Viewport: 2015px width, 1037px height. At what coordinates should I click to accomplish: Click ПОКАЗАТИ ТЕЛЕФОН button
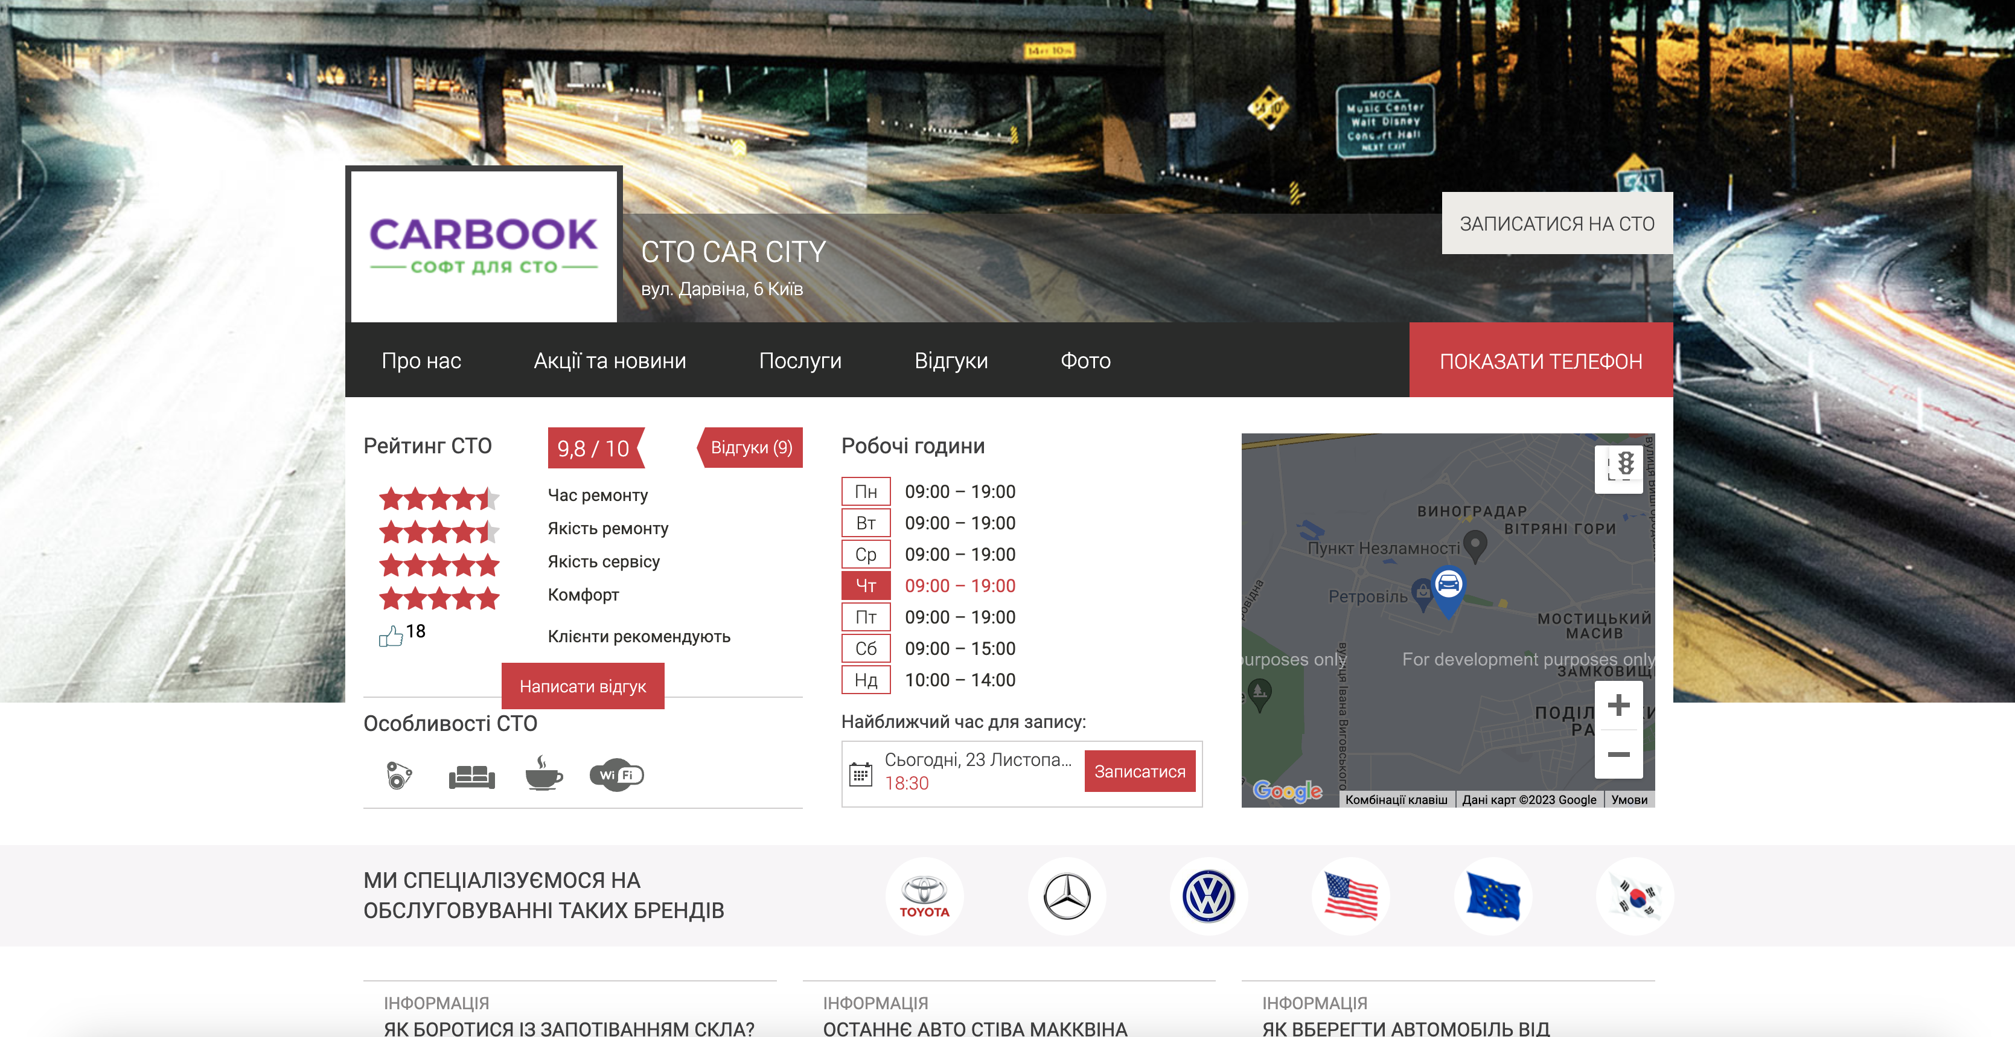tap(1541, 360)
